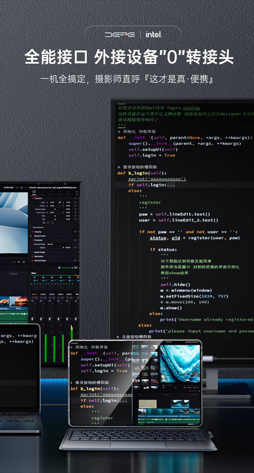Select the Audio 1 mixer channel label

34,294
